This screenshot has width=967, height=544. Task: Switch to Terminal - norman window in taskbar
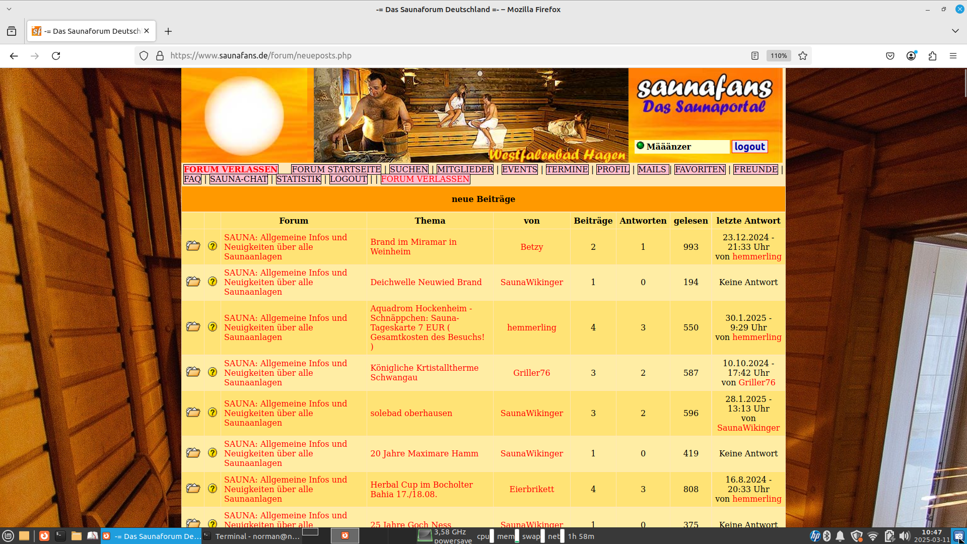252,536
